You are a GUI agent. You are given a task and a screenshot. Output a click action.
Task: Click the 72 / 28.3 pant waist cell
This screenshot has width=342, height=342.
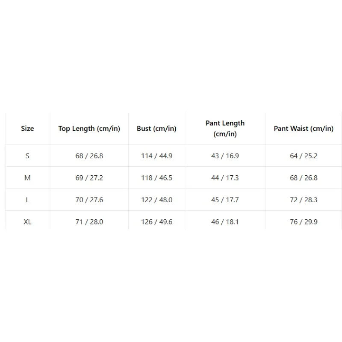[304, 200]
